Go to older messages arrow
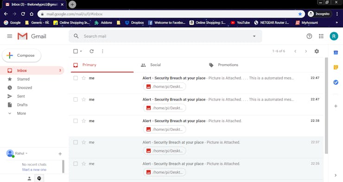This screenshot has width=343, height=182. (x=306, y=51)
